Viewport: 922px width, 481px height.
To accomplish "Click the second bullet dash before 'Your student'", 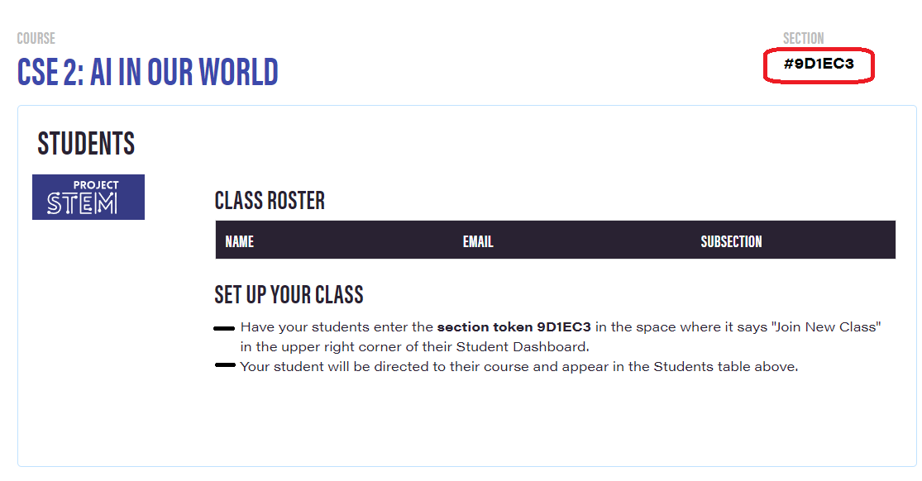I will coord(225,365).
